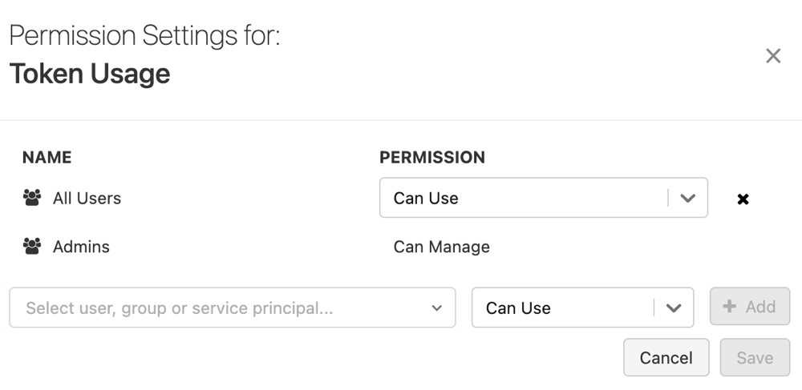Click the All Users group icon

click(x=32, y=198)
